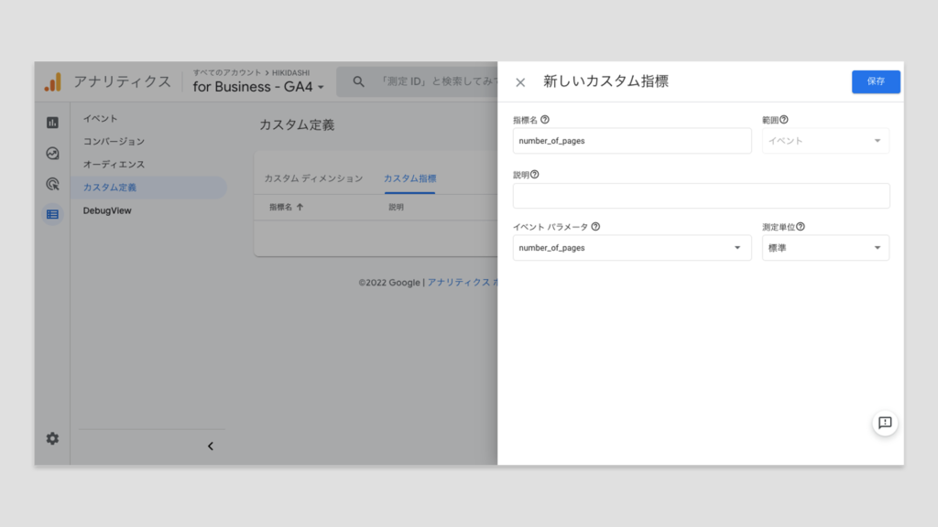Viewport: 938px width, 527px height.
Task: Select the コンバージョン menu item
Action: point(114,142)
